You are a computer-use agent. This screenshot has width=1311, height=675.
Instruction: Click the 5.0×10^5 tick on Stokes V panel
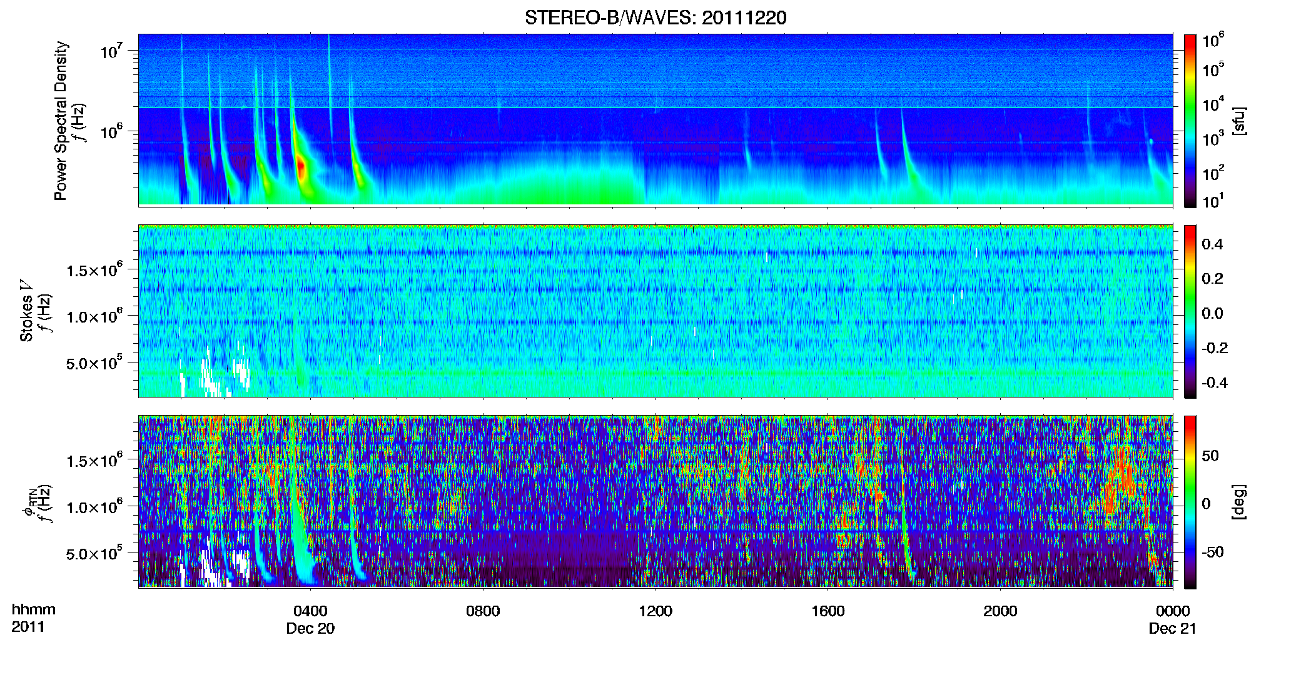click(x=94, y=362)
